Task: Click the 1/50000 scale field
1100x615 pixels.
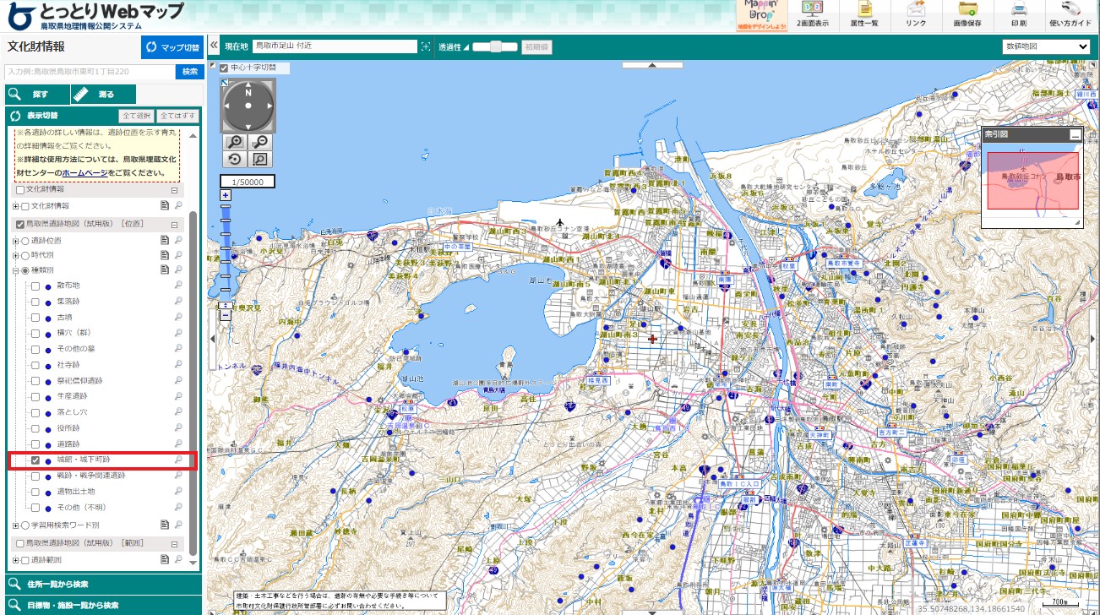Action: 248,182
